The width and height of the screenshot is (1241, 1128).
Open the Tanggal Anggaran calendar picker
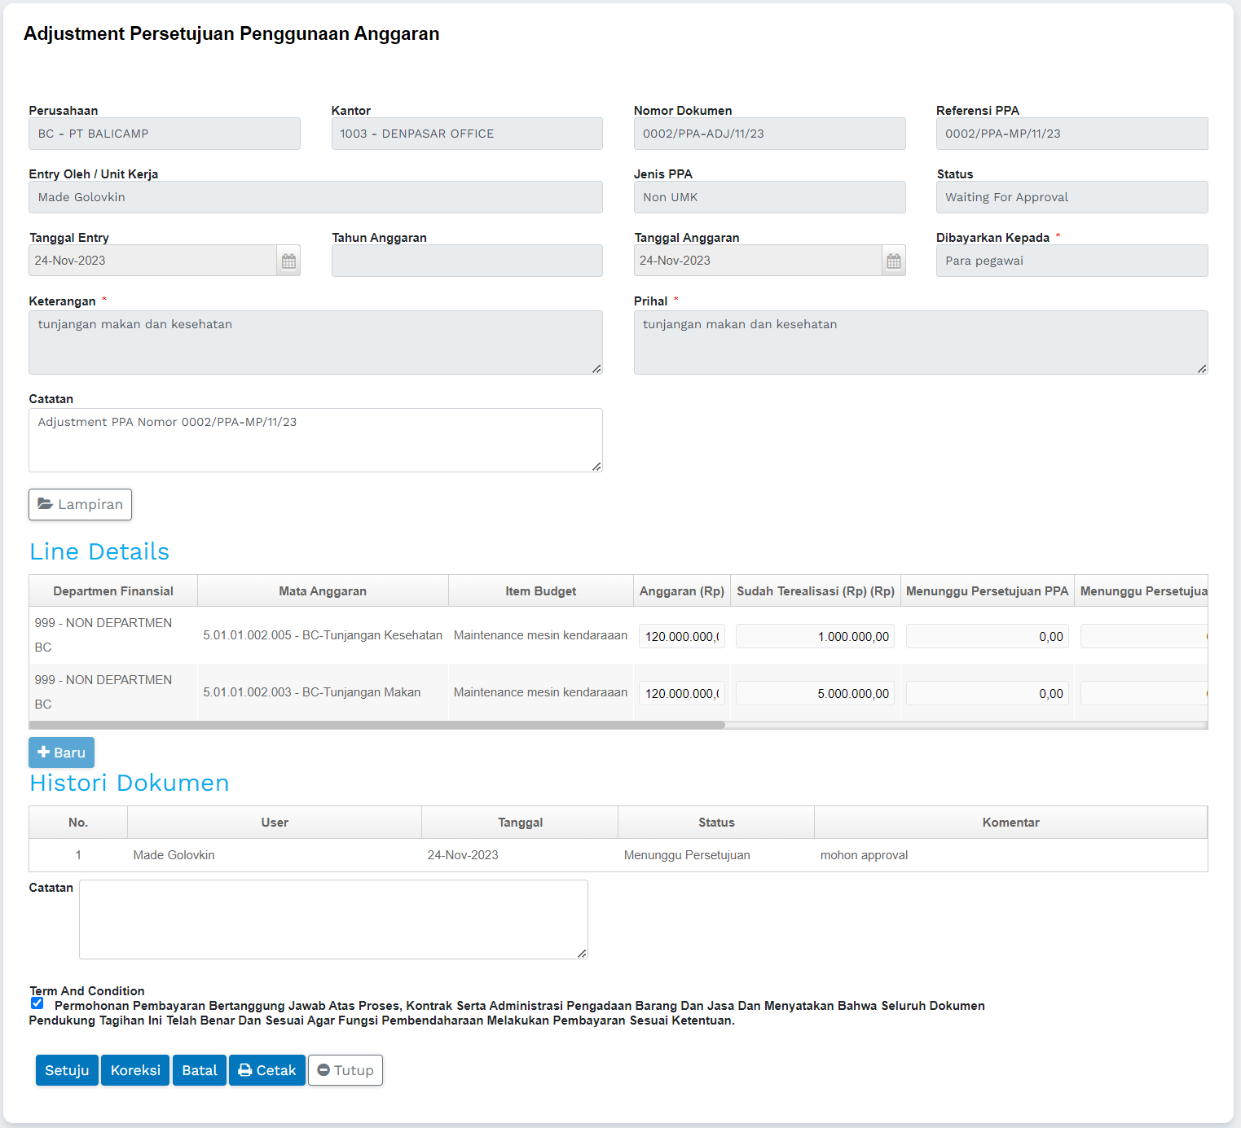[x=893, y=261]
